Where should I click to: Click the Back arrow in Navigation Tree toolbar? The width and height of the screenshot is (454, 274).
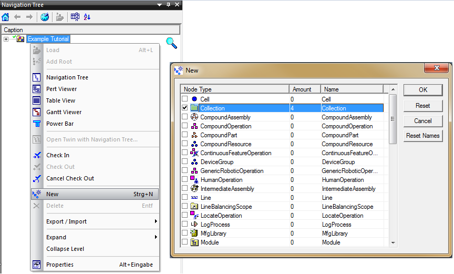click(x=17, y=17)
